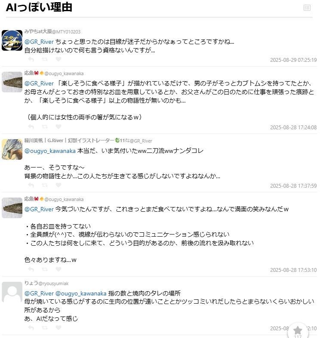This screenshot has width=323, height=338.
Task: Open the @ougyo_kawanaka mention in りょう's tweet
Action: click(x=81, y=293)
